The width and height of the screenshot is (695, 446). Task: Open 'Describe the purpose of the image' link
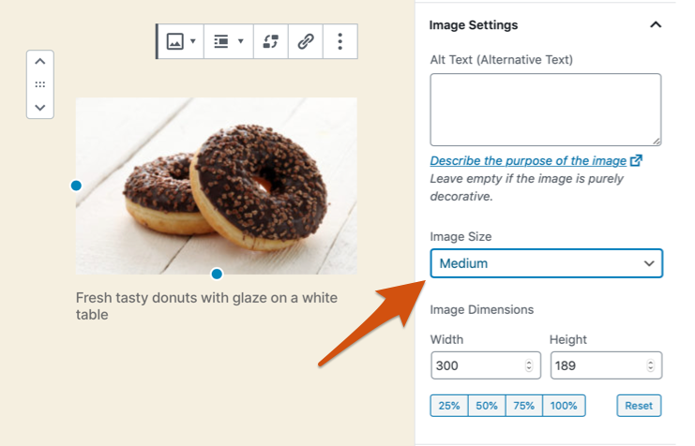coord(528,161)
